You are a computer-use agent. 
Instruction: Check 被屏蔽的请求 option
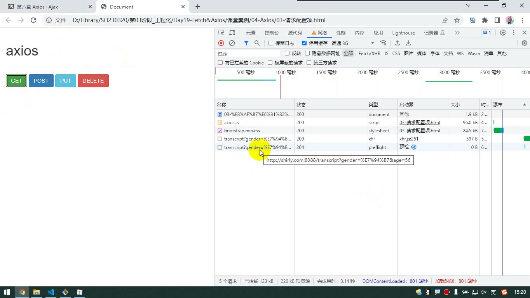click(270, 62)
